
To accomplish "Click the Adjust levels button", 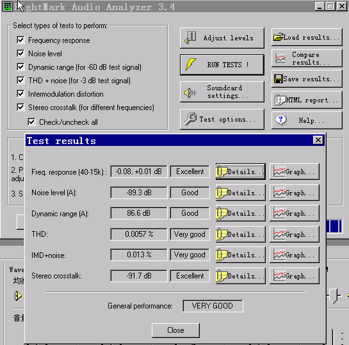I will [x=222, y=38].
